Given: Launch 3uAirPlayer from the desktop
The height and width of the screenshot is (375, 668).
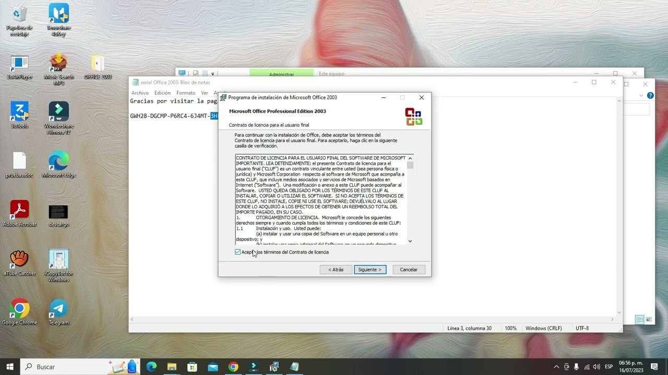Looking at the screenshot, I should (19, 67).
